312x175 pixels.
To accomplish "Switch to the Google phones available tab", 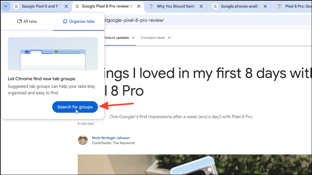I will point(240,6).
